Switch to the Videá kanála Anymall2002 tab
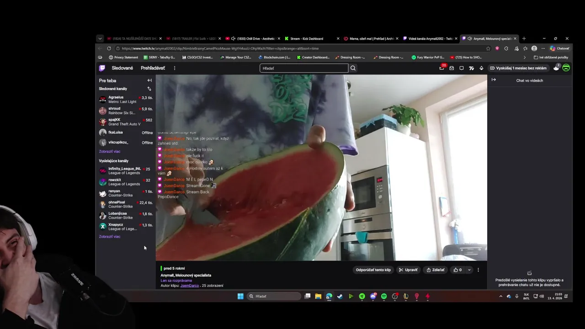 [x=430, y=39]
